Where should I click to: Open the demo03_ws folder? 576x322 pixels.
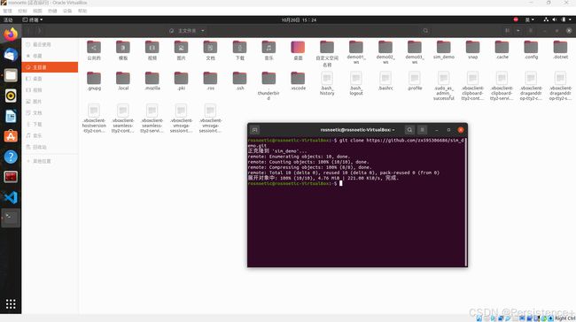[415, 52]
